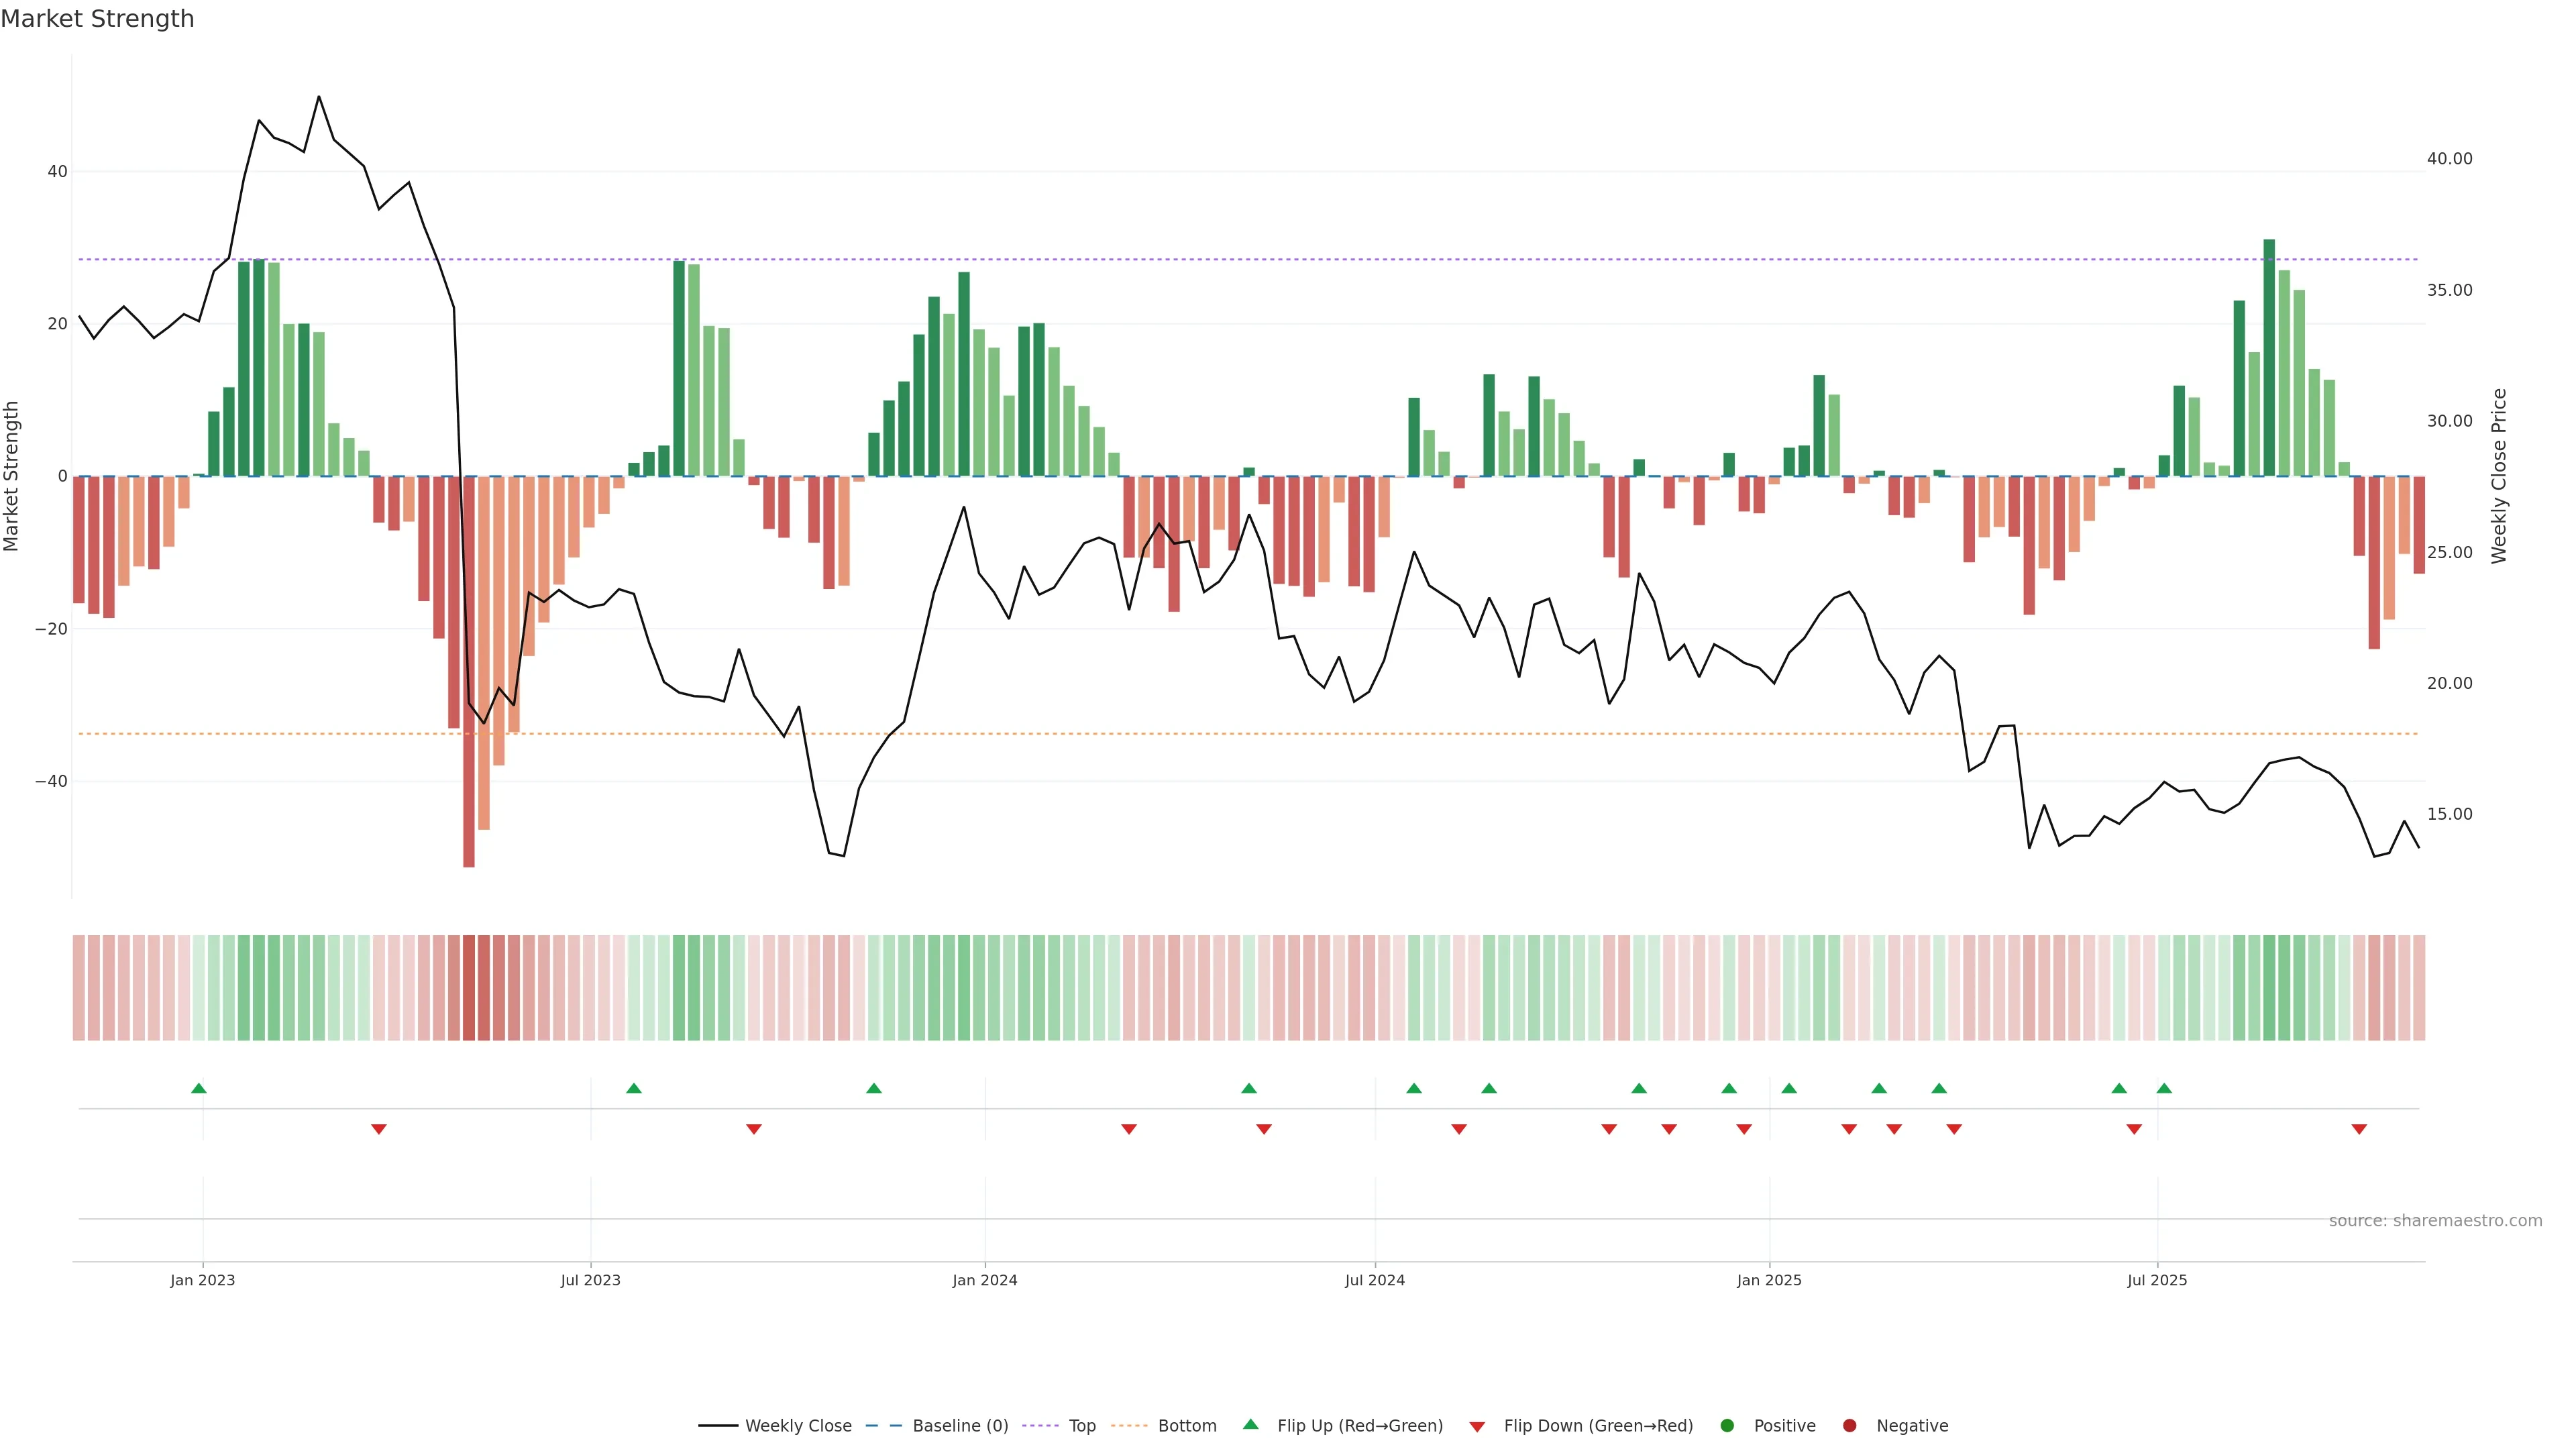This screenshot has width=2576, height=1449.
Task: Click the 40.00 right-axis price label
Action: click(x=2449, y=159)
